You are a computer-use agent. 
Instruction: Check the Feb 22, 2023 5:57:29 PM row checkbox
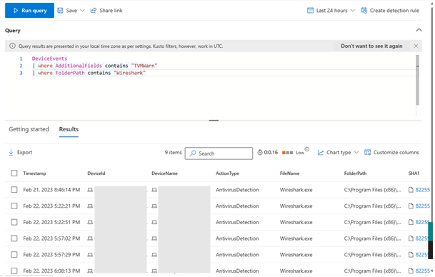(x=14, y=255)
